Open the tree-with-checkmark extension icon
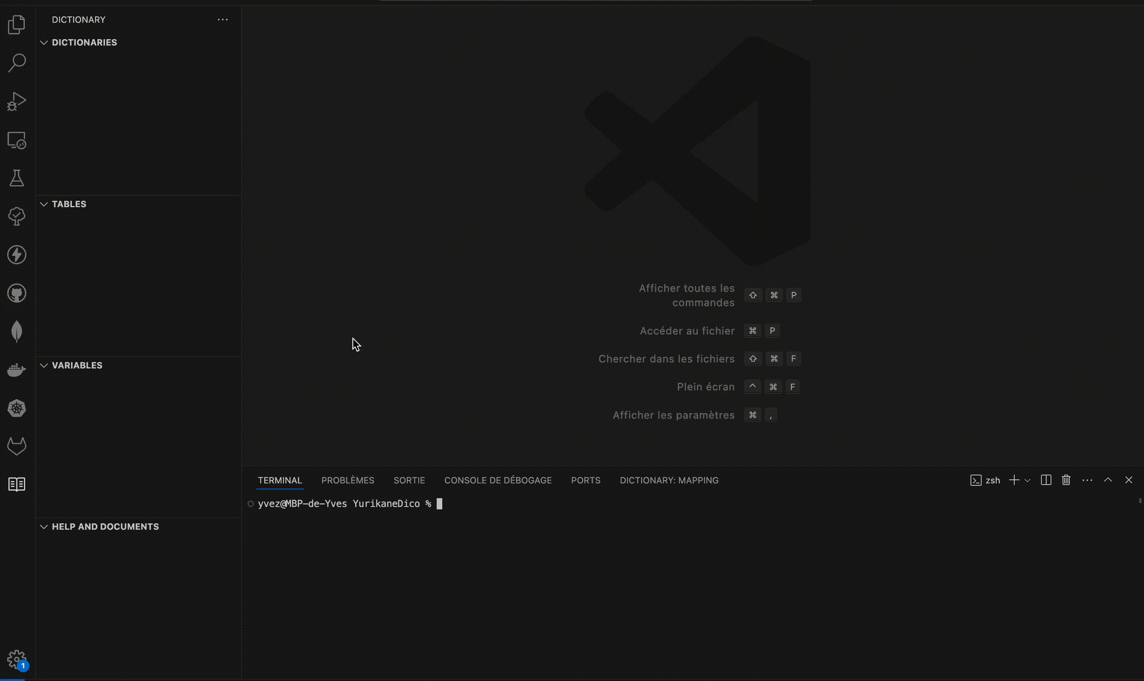Viewport: 1144px width, 681px height. click(16, 216)
